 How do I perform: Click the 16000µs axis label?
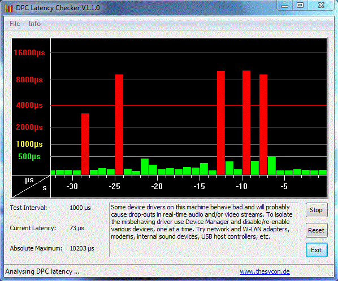[x=29, y=52]
